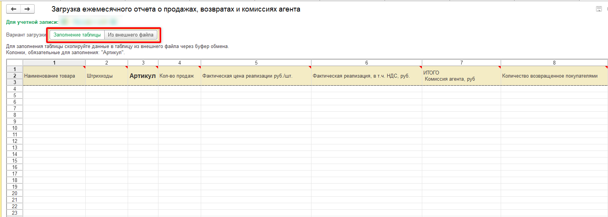The width and height of the screenshot is (608, 217).
Task: Select row header 10
Action: pyautogui.click(x=15, y=128)
